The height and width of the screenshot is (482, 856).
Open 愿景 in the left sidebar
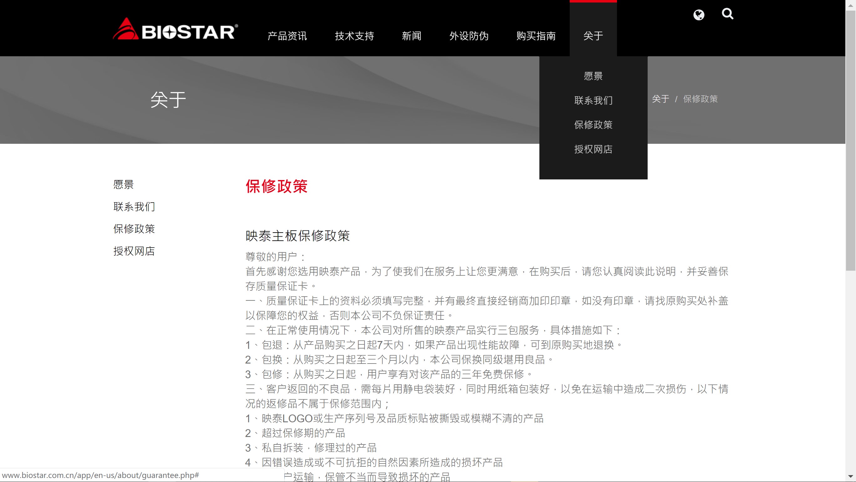[123, 184]
